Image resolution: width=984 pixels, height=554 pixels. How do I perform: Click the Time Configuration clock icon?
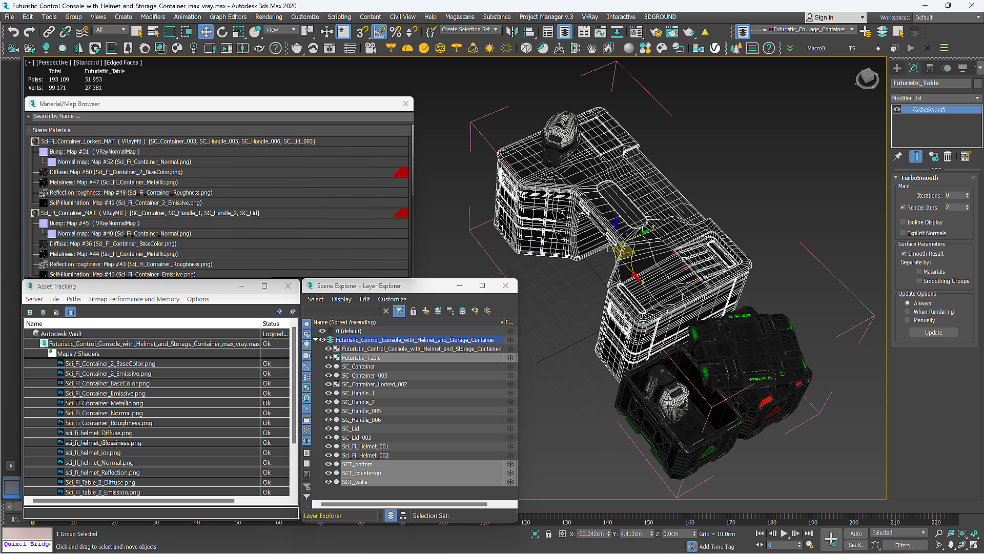coord(810,545)
